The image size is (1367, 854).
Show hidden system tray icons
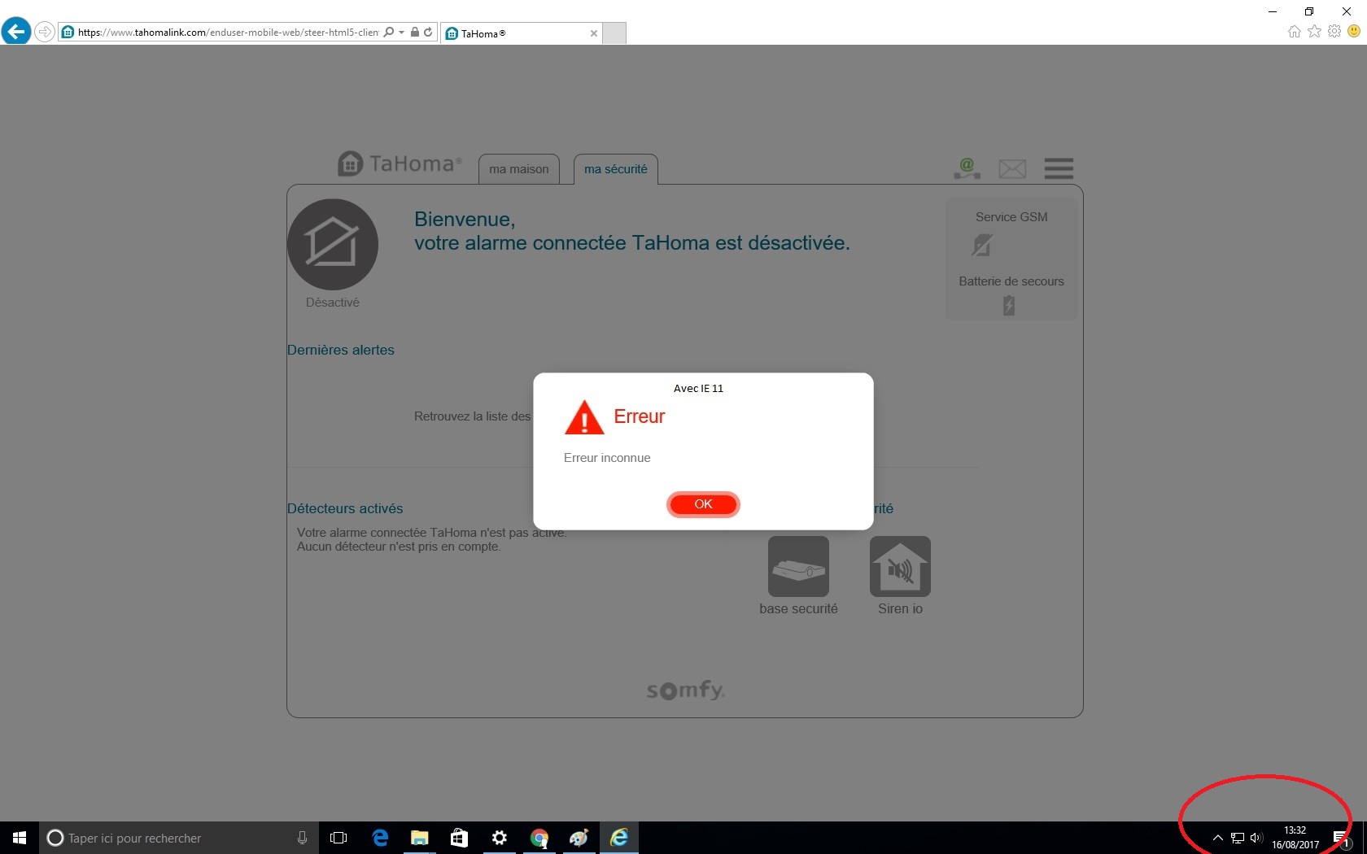[x=1218, y=838]
